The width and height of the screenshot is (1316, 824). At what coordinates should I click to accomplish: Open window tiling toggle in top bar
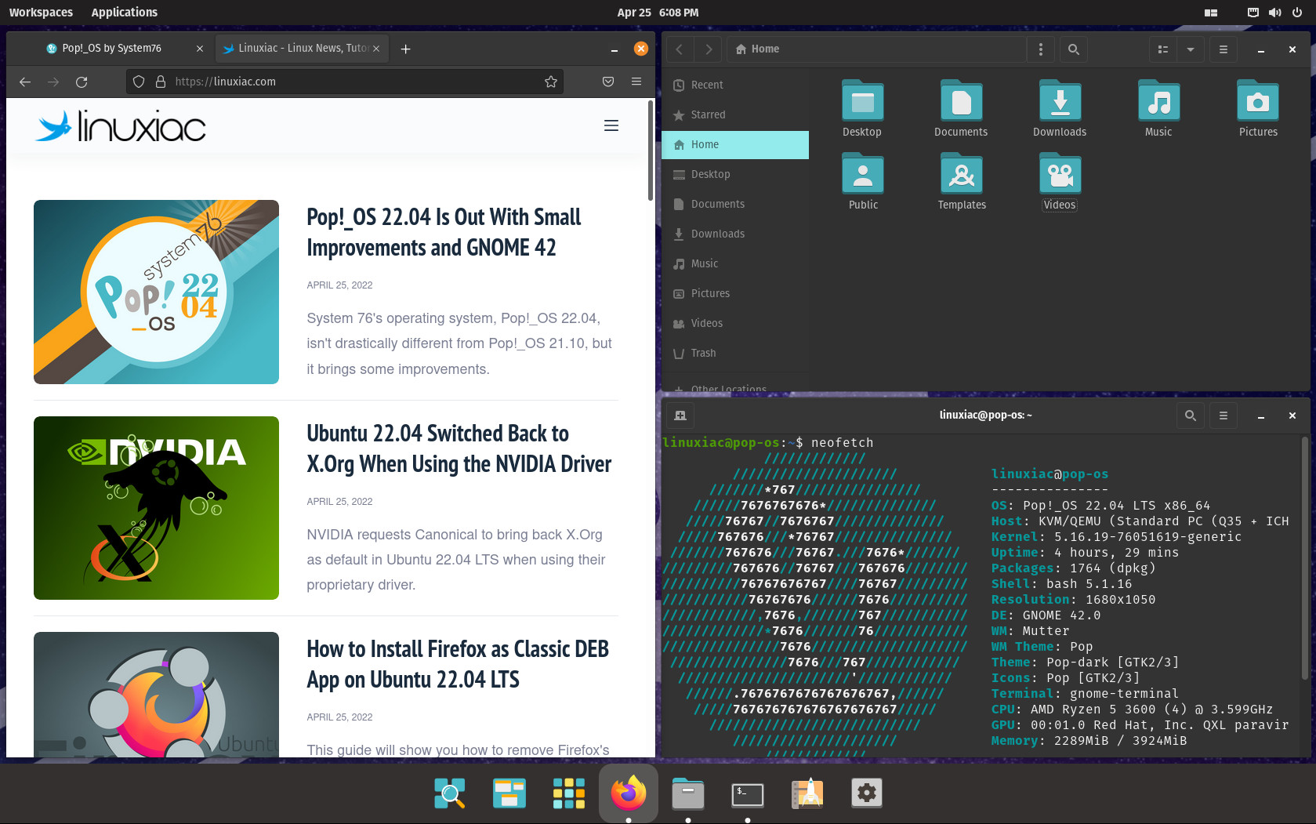pos(1211,12)
